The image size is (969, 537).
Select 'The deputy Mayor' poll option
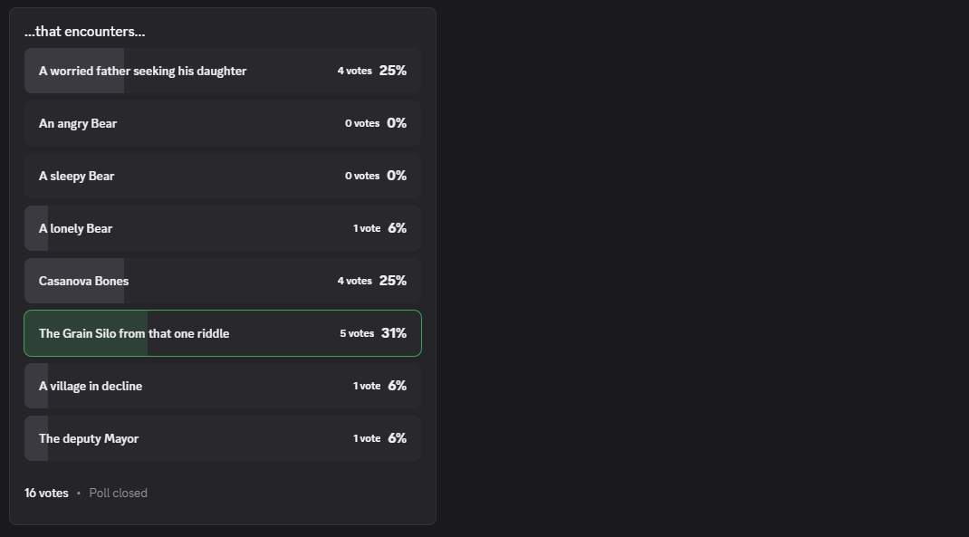tap(89, 438)
